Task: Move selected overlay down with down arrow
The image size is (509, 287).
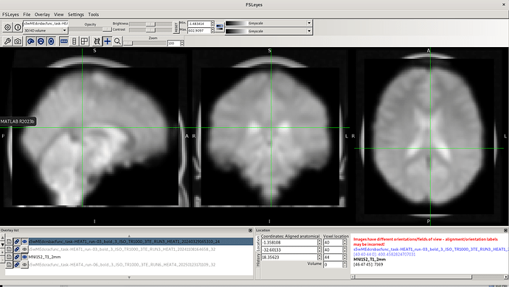Action: [x=2, y=245]
